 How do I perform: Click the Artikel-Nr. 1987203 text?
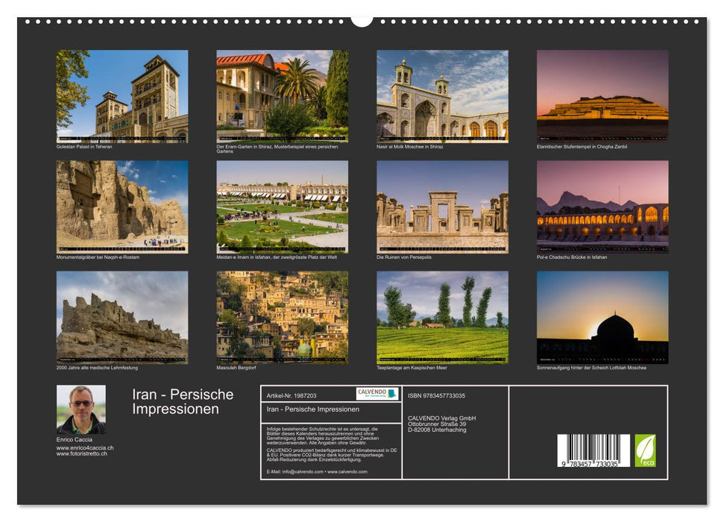[x=290, y=394]
